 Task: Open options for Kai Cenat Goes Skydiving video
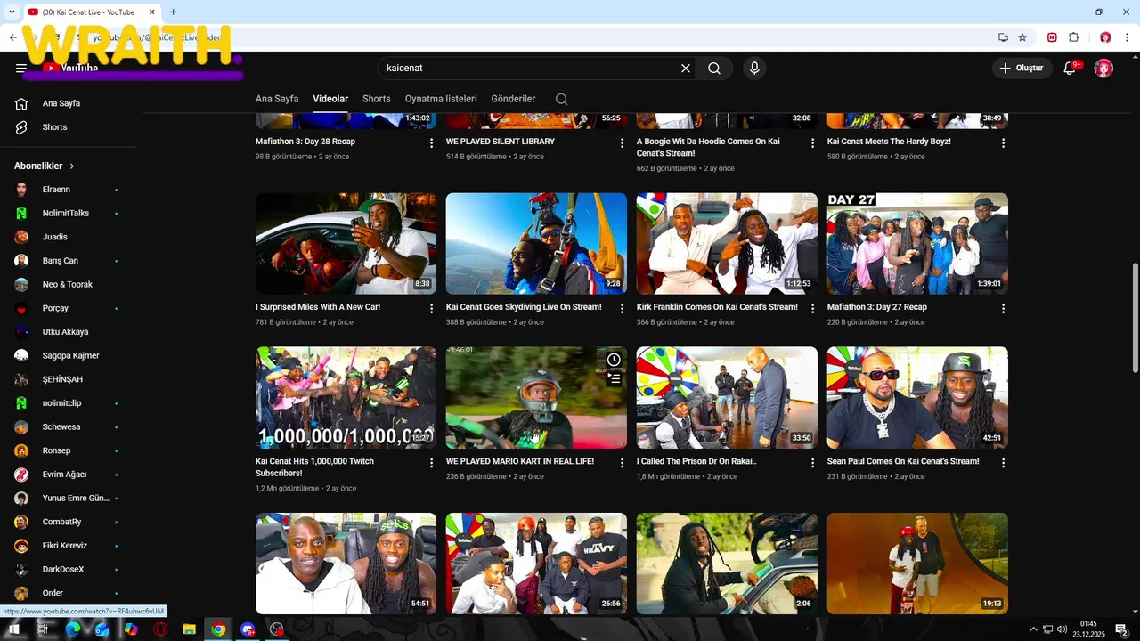[x=622, y=308]
